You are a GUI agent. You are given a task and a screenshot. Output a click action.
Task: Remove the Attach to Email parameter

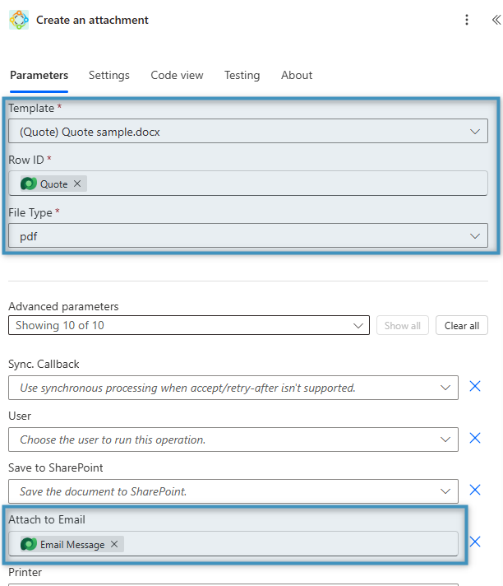click(x=474, y=542)
